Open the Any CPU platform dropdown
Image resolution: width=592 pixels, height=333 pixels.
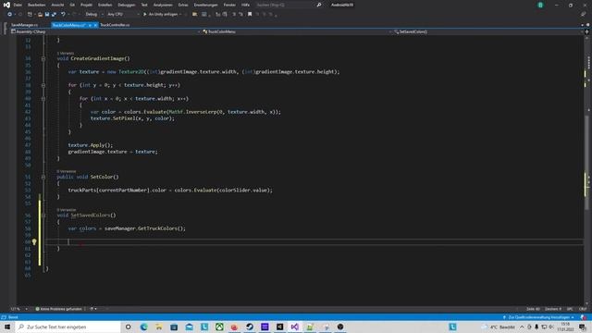click(x=123, y=15)
